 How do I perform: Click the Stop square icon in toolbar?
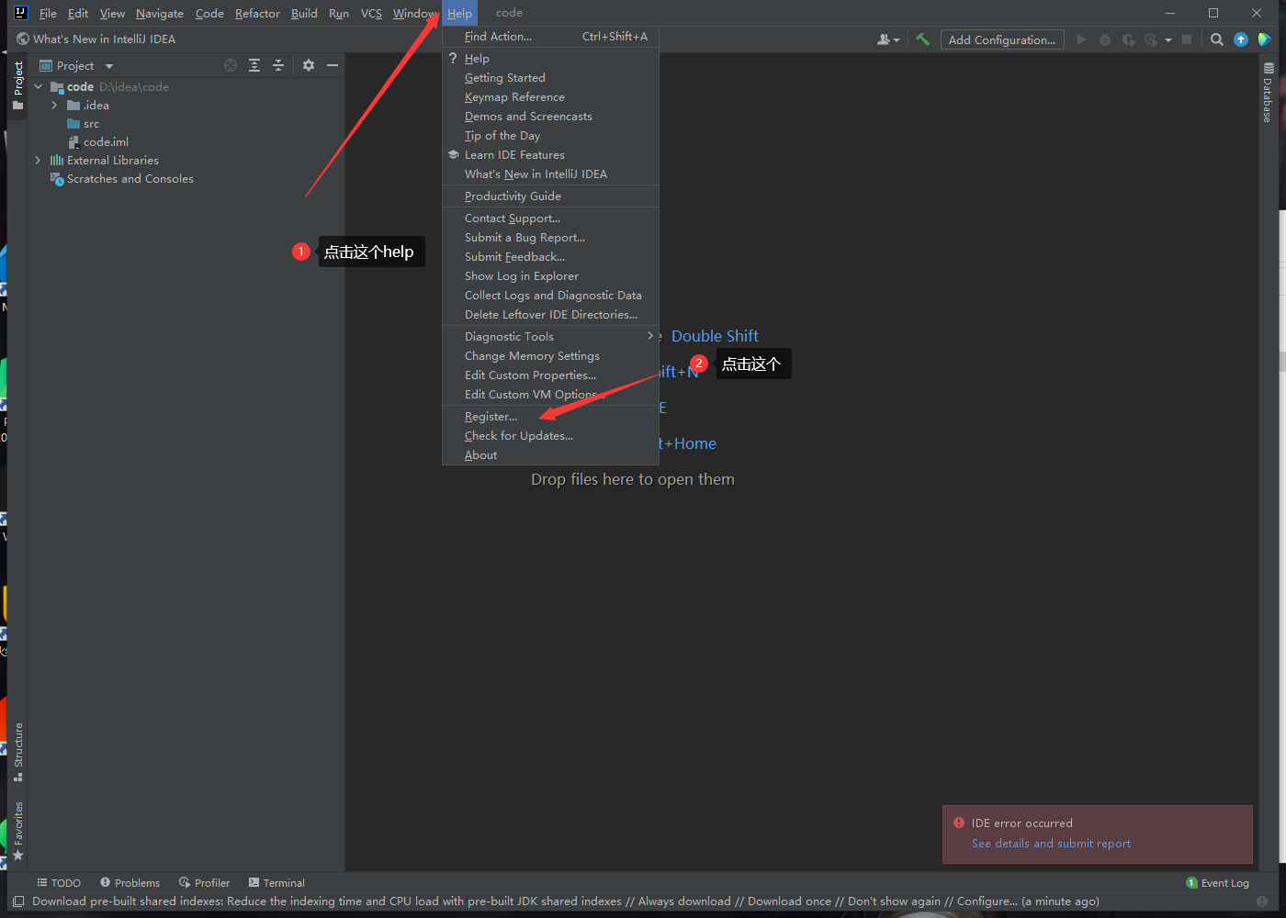pos(1187,39)
